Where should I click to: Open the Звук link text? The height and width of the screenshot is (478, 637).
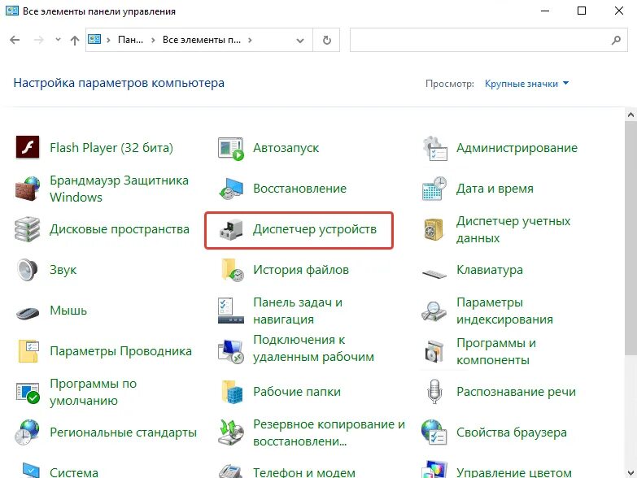click(63, 270)
